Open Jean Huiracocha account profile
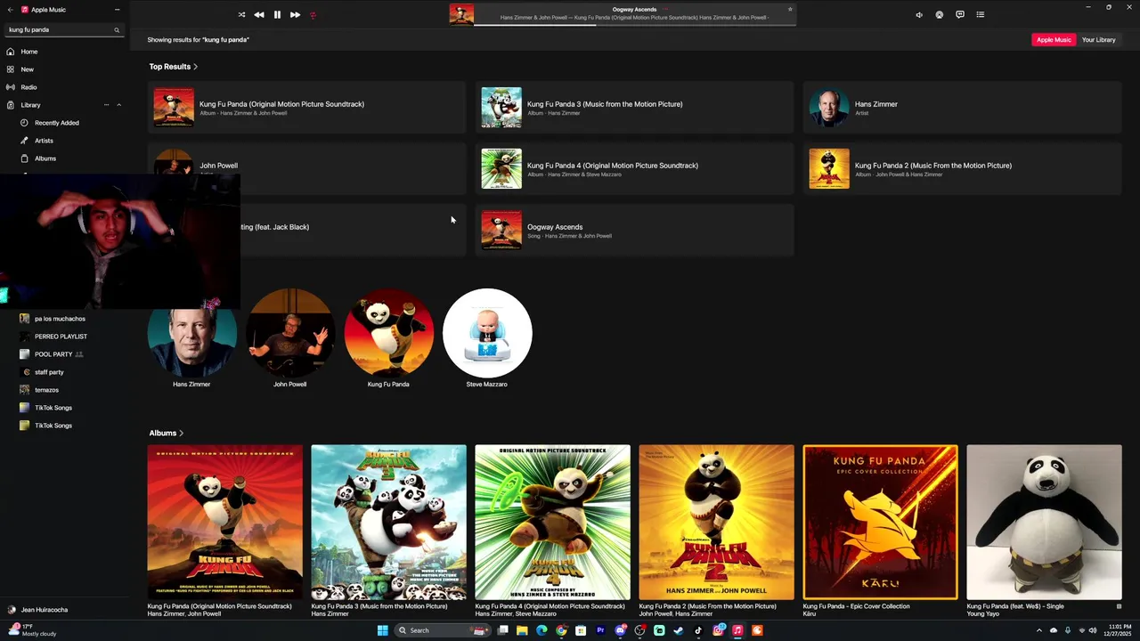 [x=45, y=610]
